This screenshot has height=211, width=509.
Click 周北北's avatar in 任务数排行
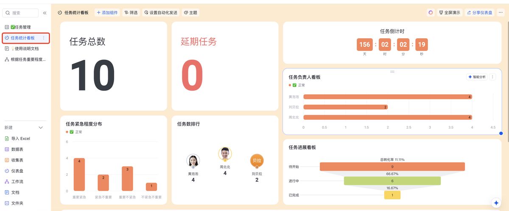pyautogui.click(x=225, y=154)
